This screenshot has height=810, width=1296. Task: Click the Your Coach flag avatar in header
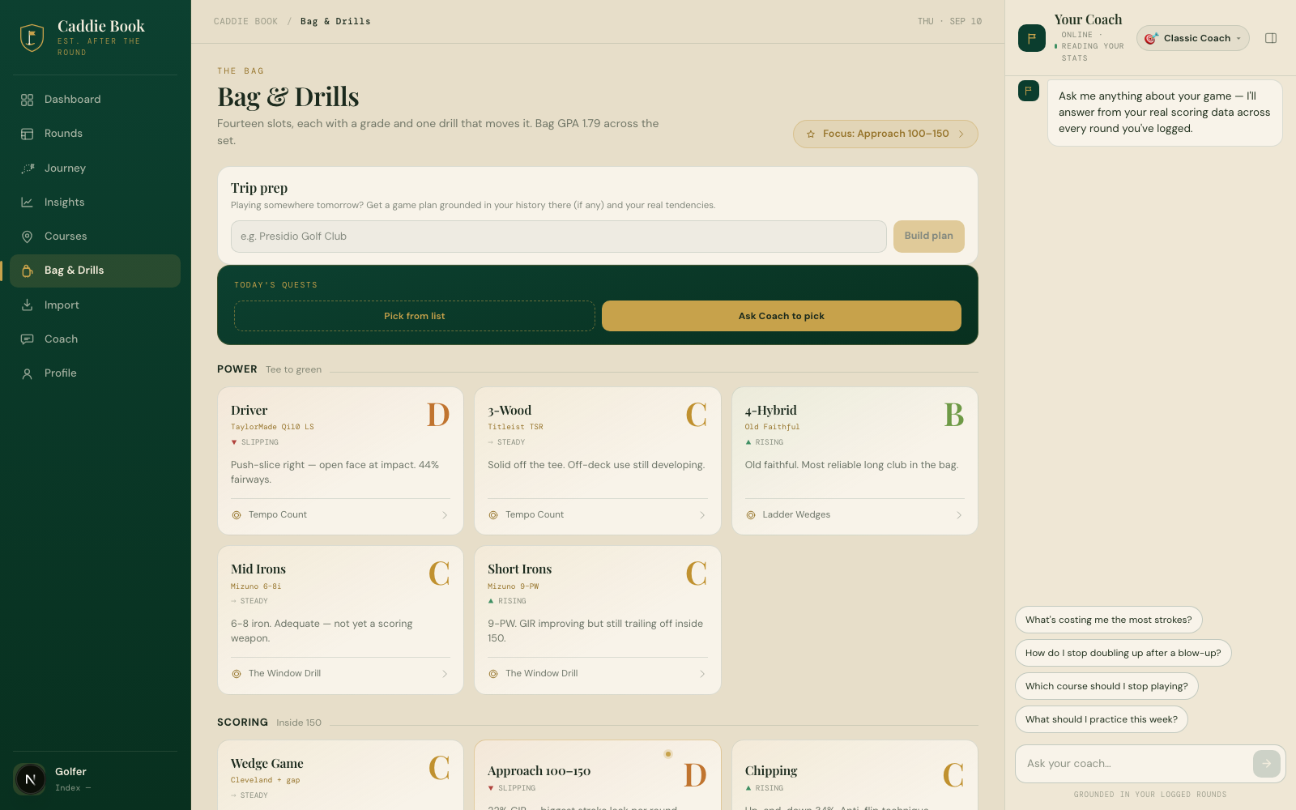pos(1032,38)
